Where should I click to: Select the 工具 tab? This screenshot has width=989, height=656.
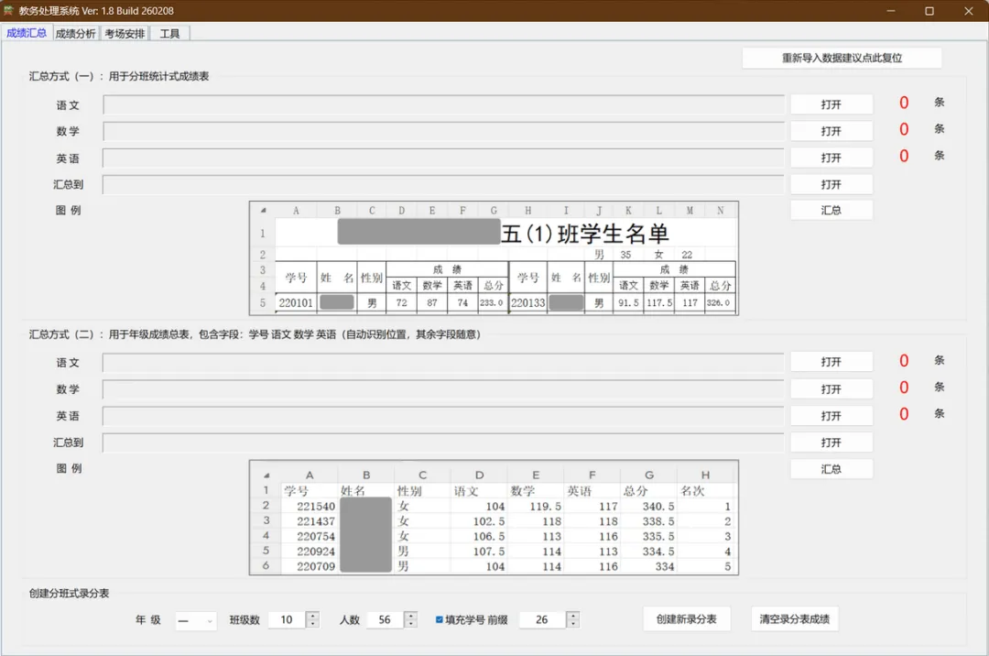(169, 33)
